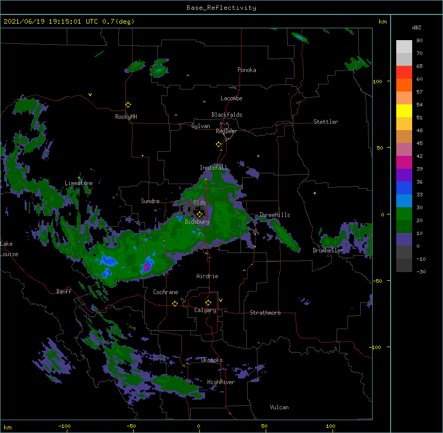Click the green swatch at 30 dBZ
443x433 pixels.
[404, 214]
